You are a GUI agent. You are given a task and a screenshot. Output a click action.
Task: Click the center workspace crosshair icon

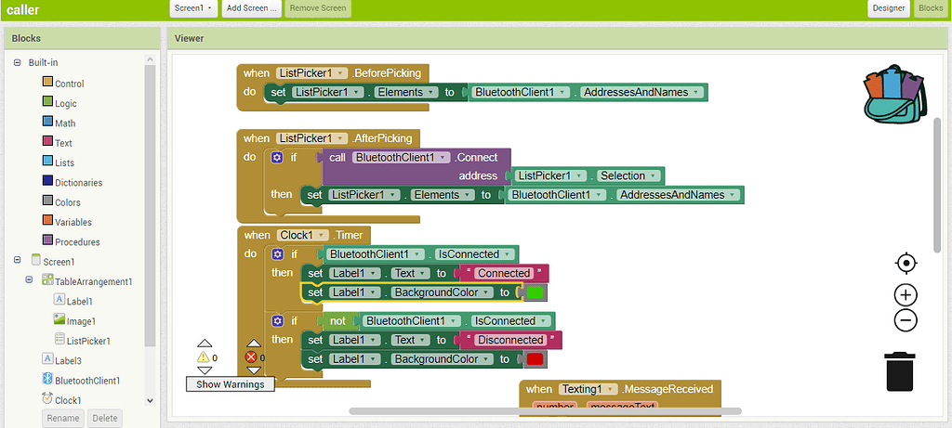tap(906, 263)
